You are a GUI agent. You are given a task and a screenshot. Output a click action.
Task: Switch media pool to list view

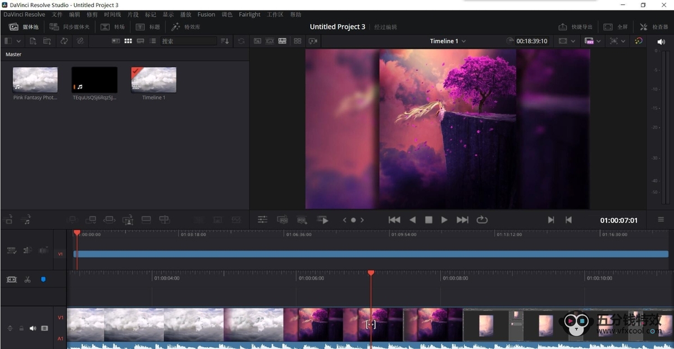click(153, 41)
